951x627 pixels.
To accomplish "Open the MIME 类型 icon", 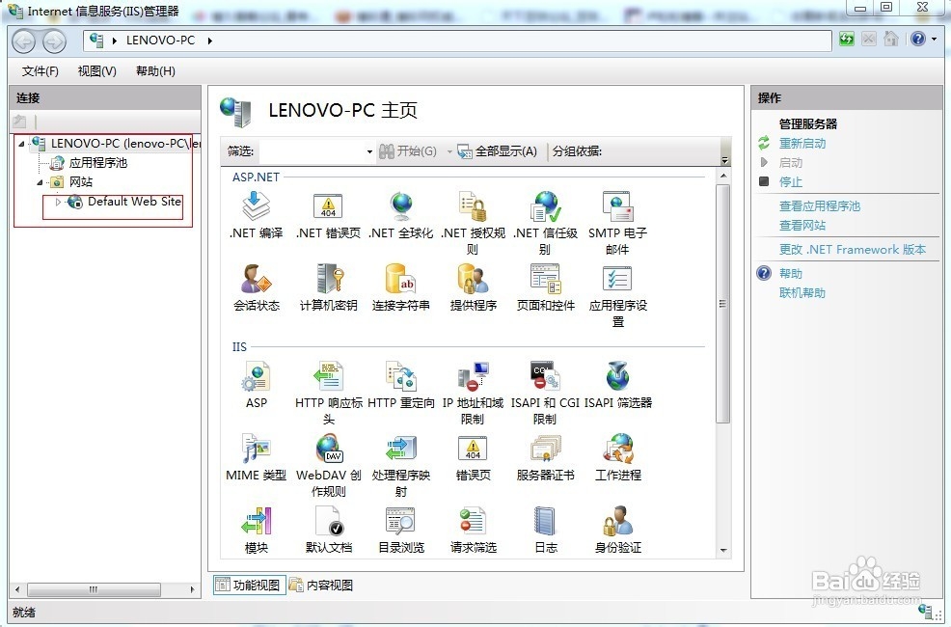I will (256, 449).
